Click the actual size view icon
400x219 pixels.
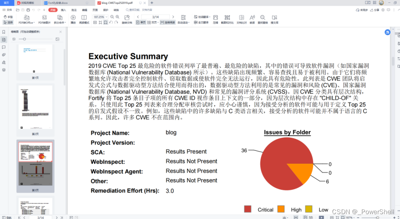(x=95, y=22)
